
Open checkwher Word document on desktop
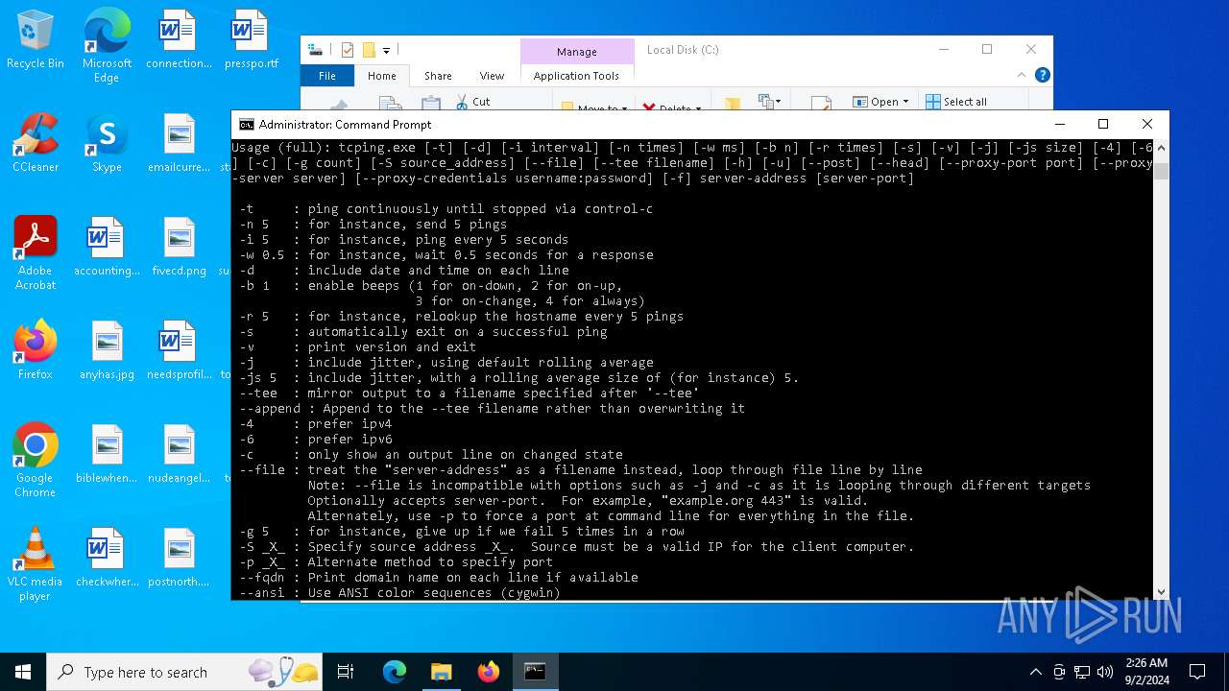pos(107,559)
